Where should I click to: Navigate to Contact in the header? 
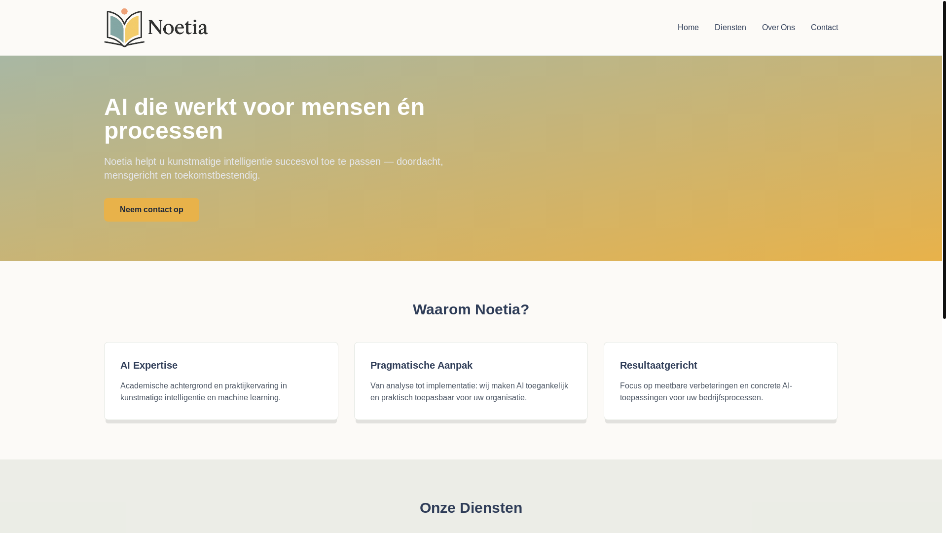tap(824, 28)
